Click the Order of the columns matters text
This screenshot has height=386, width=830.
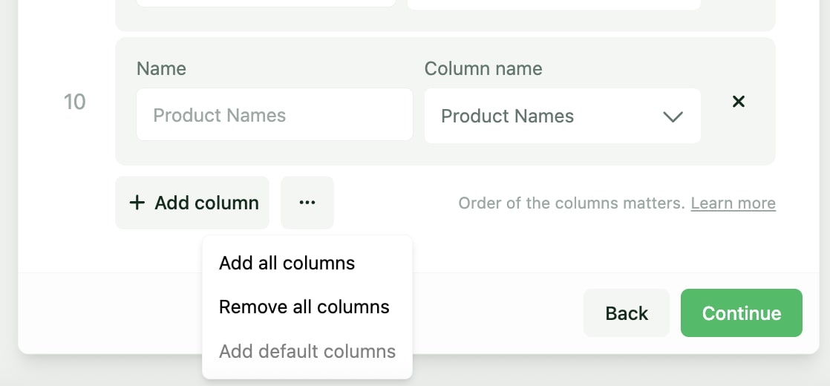pyautogui.click(x=571, y=203)
